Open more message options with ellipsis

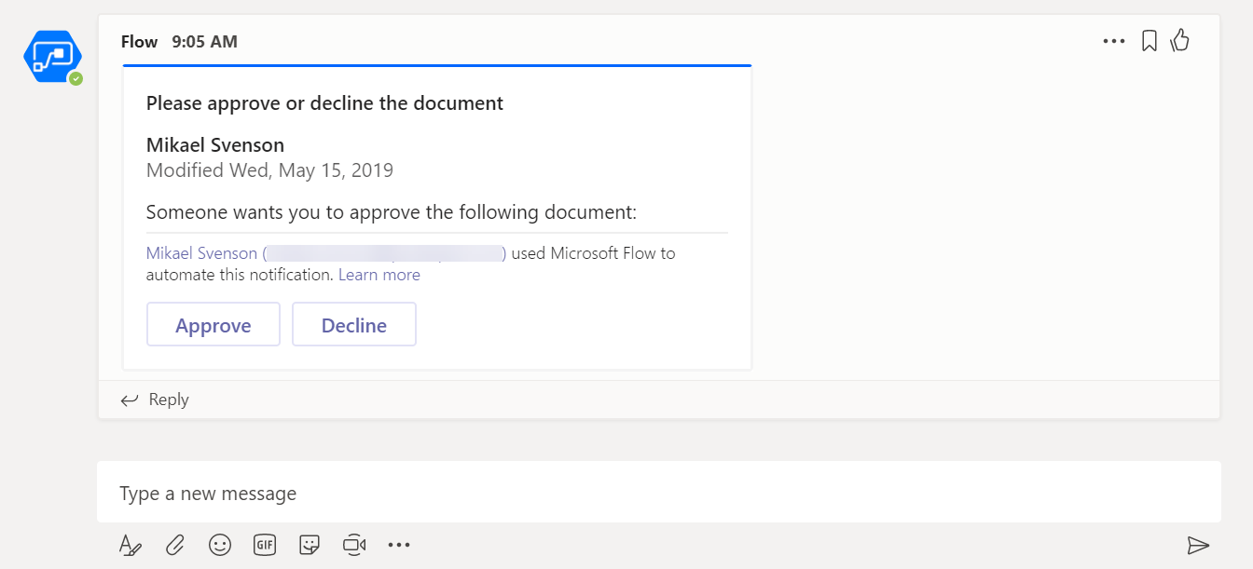coord(1114,41)
